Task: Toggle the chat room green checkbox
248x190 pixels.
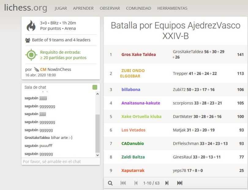Action: coord(95,88)
